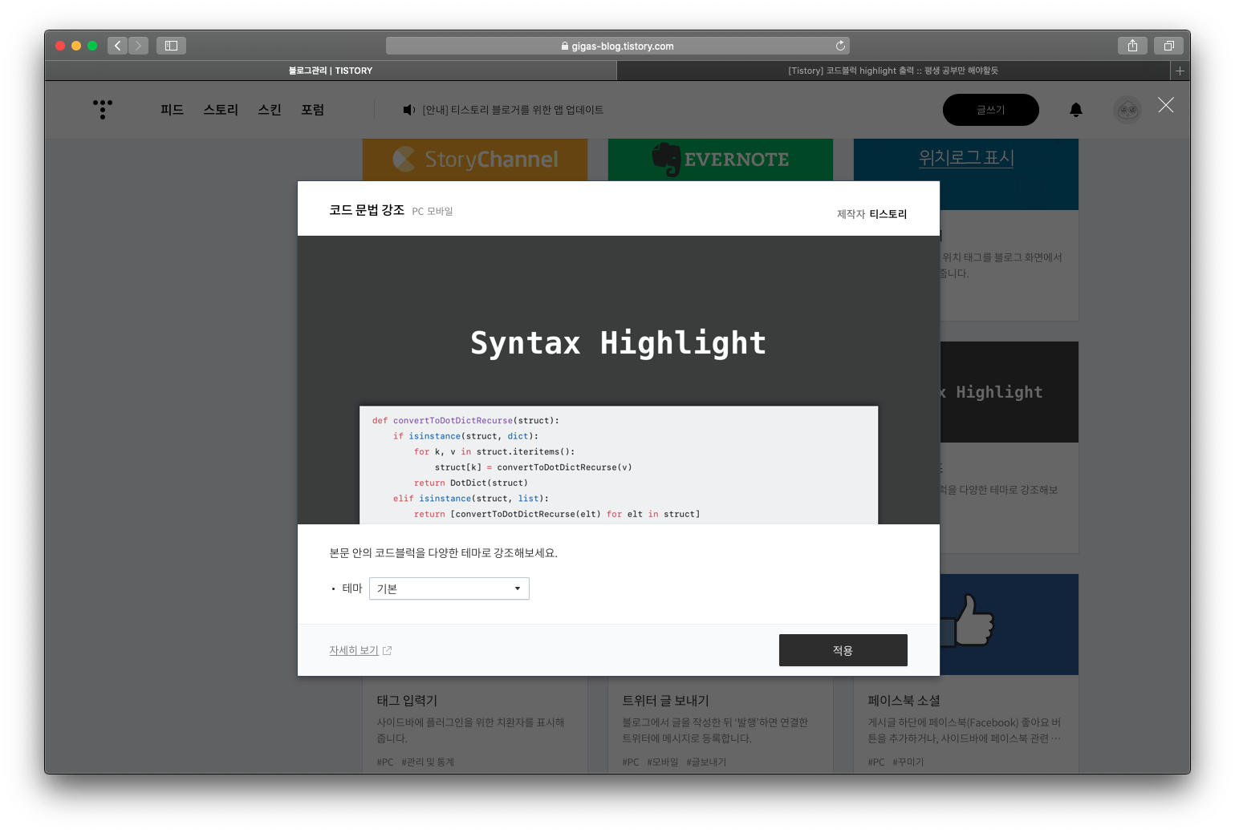
Task: Click the StoryChannel plugin banner
Action: tap(475, 160)
